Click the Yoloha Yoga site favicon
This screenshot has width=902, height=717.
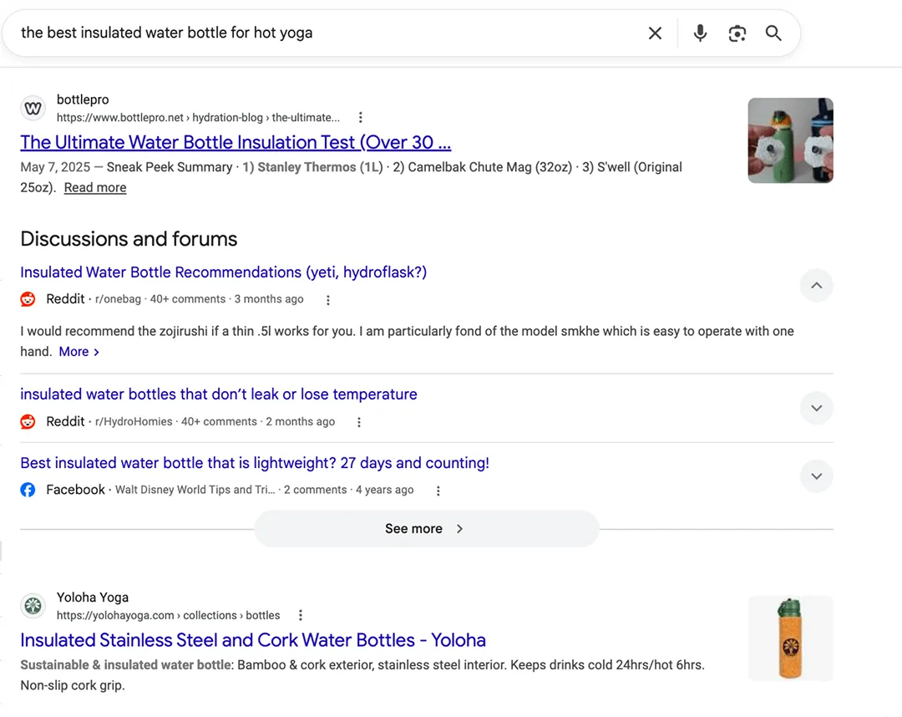pos(33,606)
